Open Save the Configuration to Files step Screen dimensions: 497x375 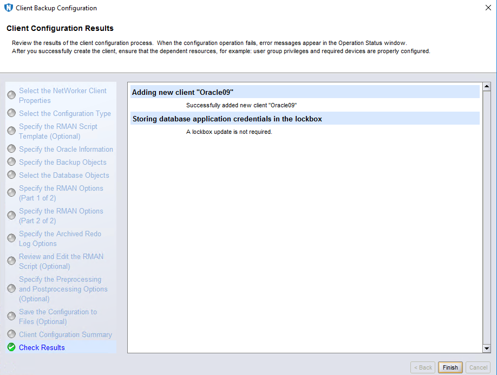click(x=57, y=316)
